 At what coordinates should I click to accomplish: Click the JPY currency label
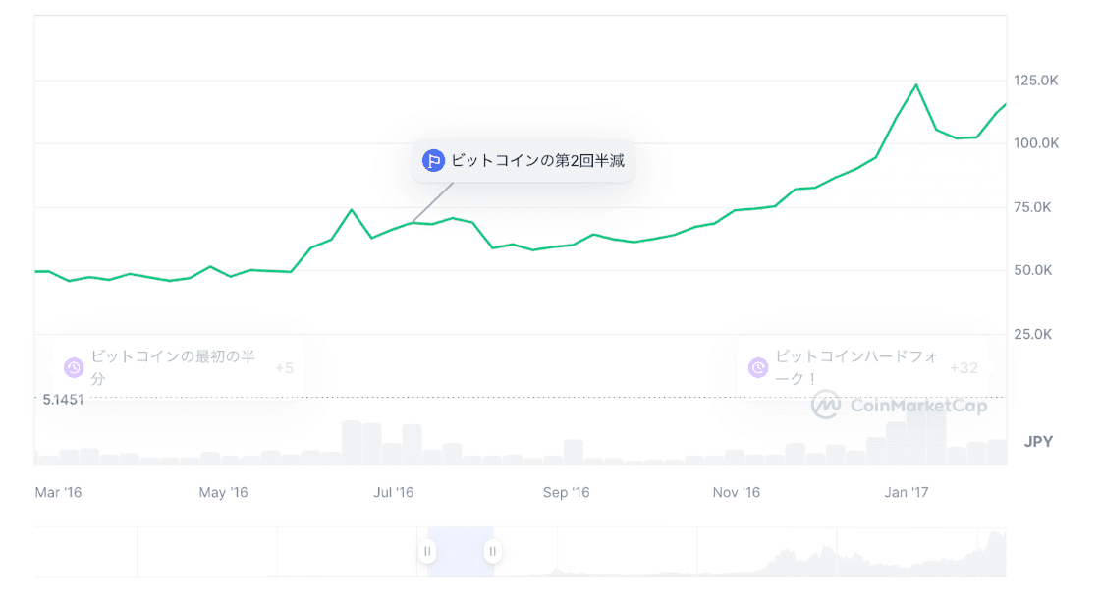[x=1038, y=442]
